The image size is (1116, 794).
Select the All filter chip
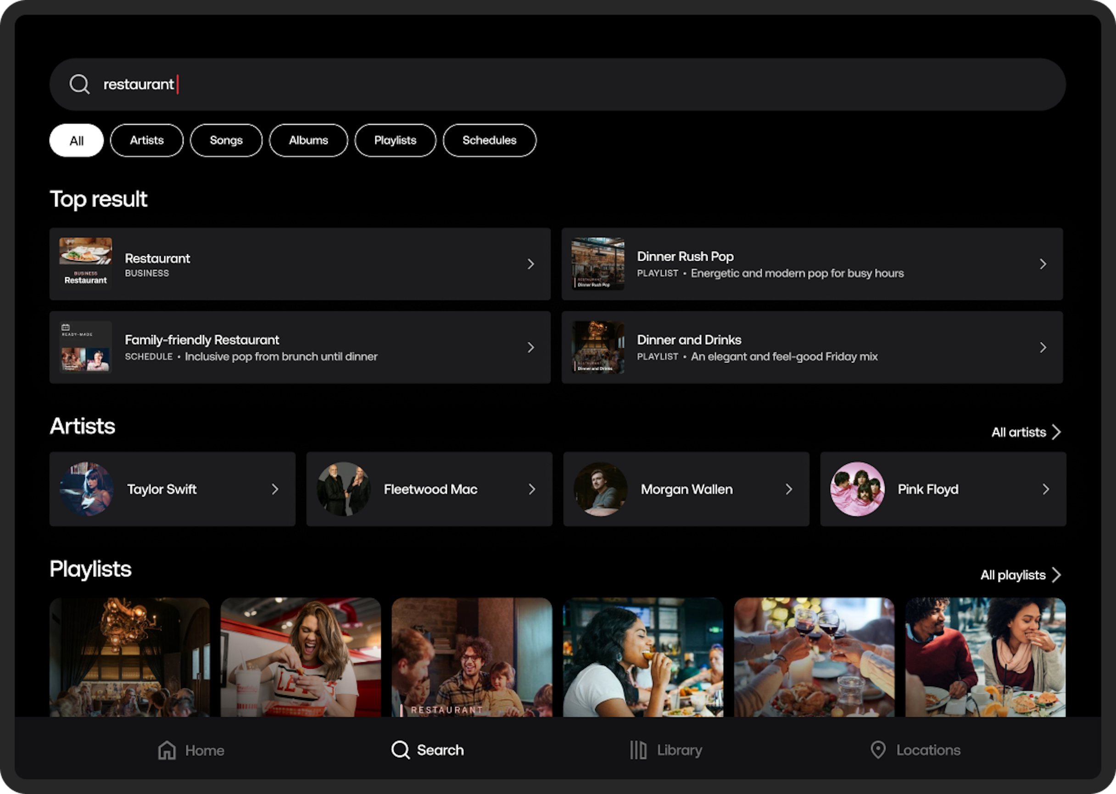pos(76,141)
